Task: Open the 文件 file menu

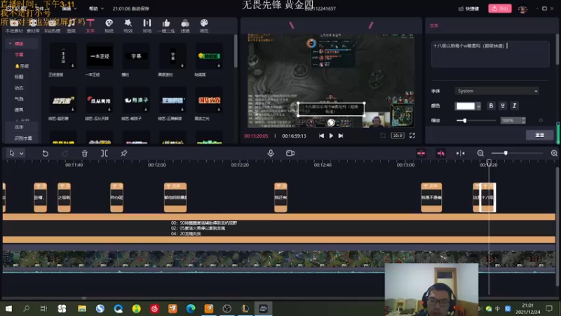Action: tap(39, 8)
